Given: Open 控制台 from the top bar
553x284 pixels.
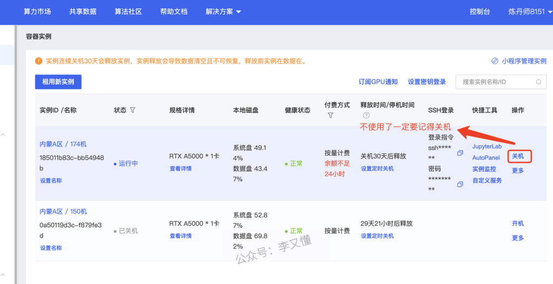Looking at the screenshot, I should pos(480,11).
